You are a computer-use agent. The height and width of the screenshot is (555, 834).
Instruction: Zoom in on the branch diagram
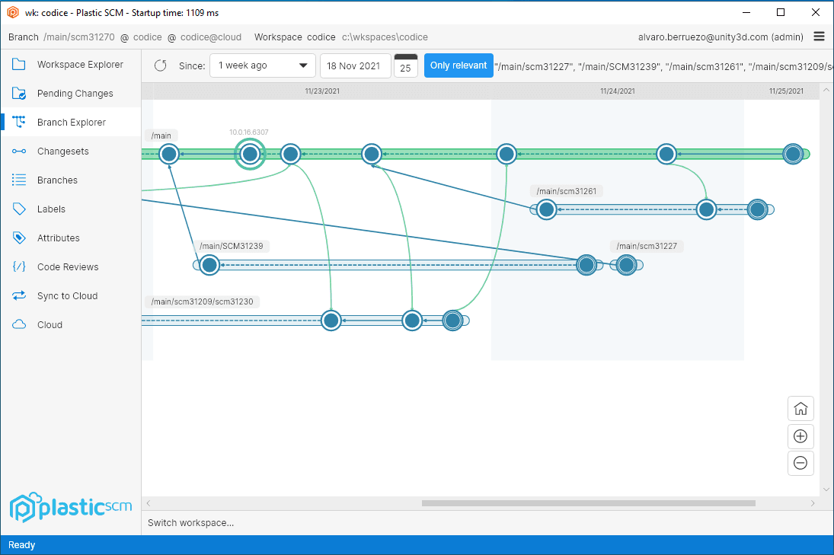click(x=800, y=436)
